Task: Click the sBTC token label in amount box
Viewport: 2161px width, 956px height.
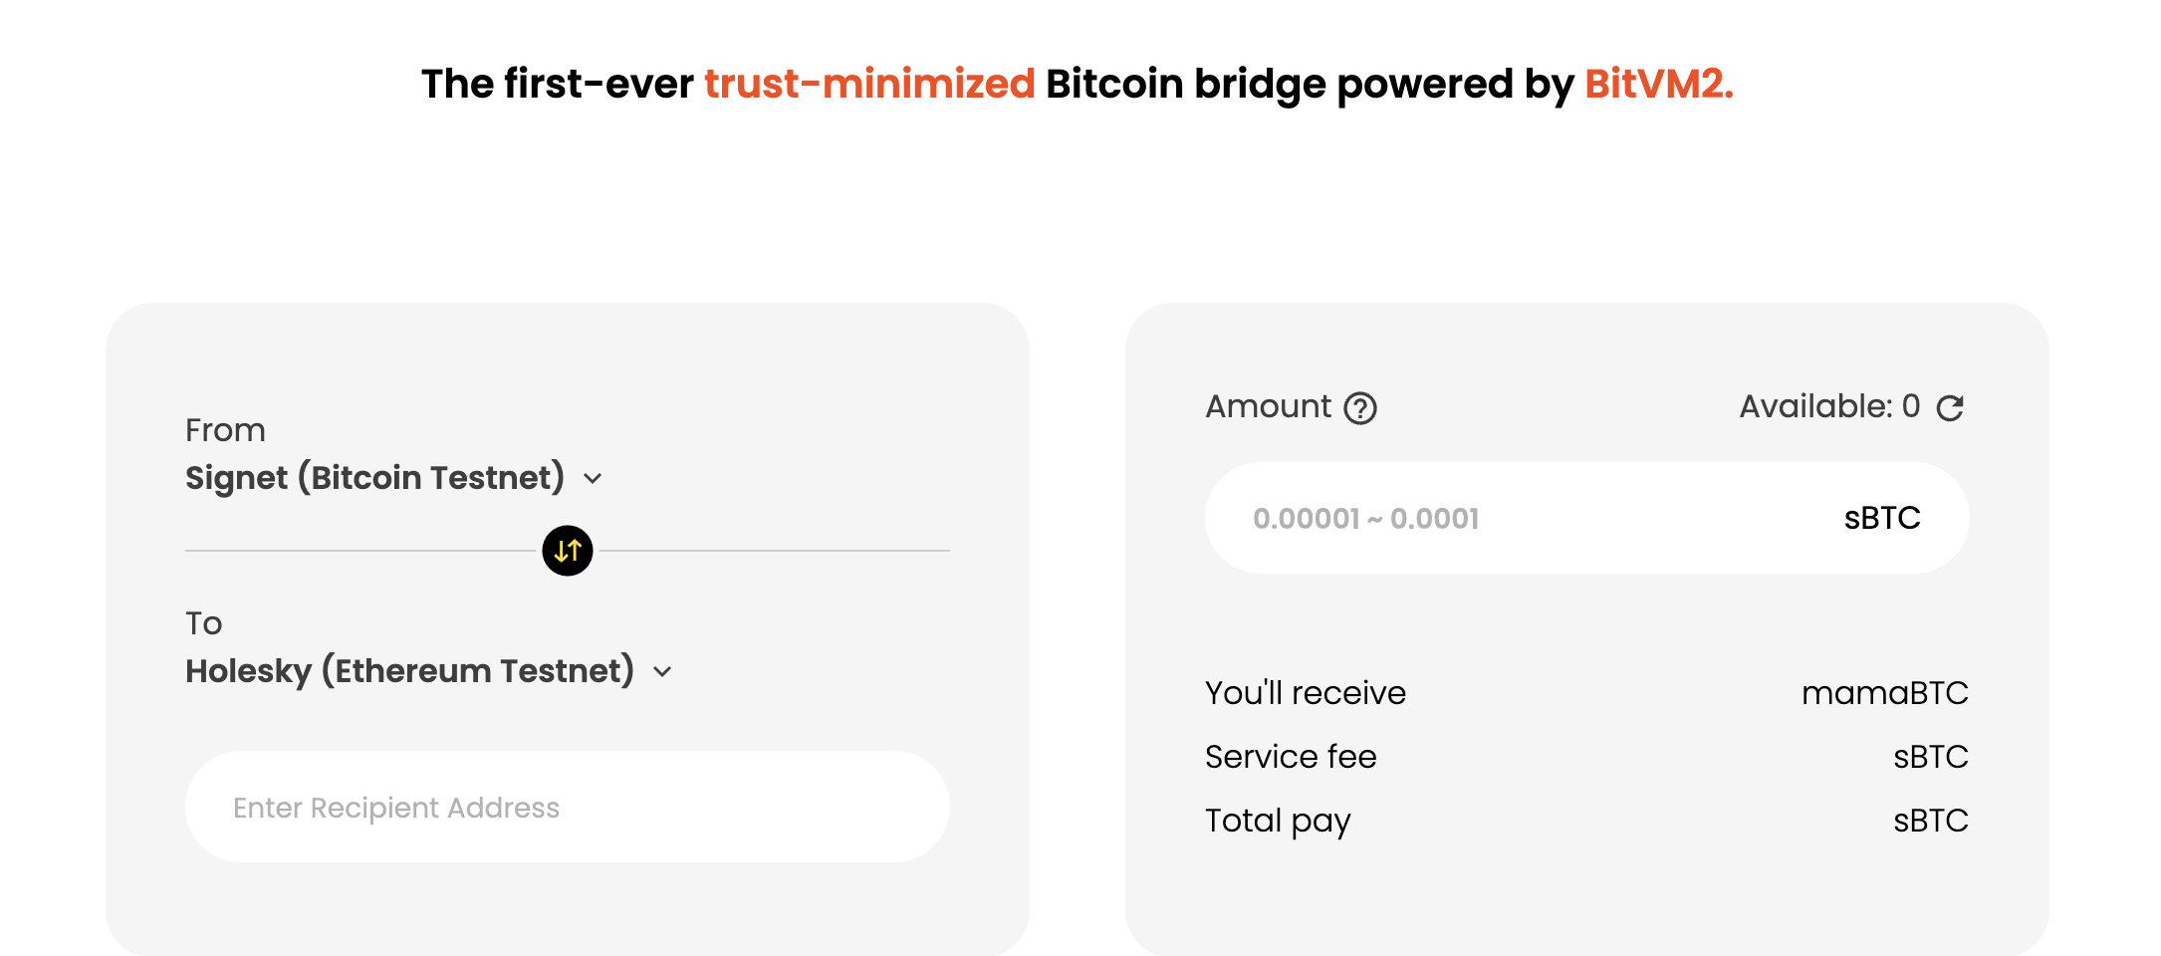Action: pyautogui.click(x=1882, y=519)
